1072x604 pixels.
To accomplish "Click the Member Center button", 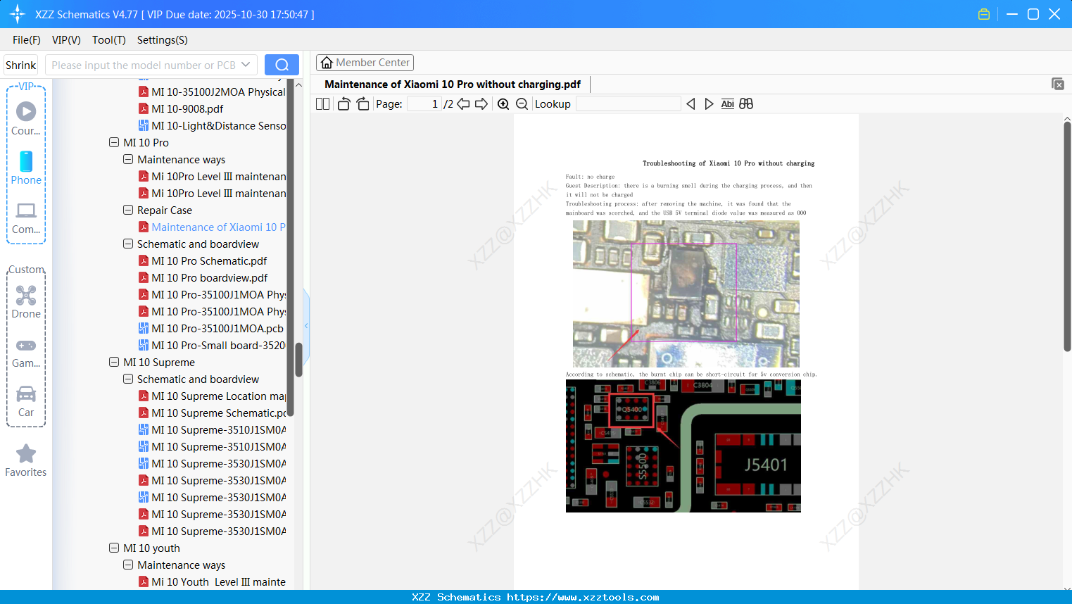I will click(365, 63).
